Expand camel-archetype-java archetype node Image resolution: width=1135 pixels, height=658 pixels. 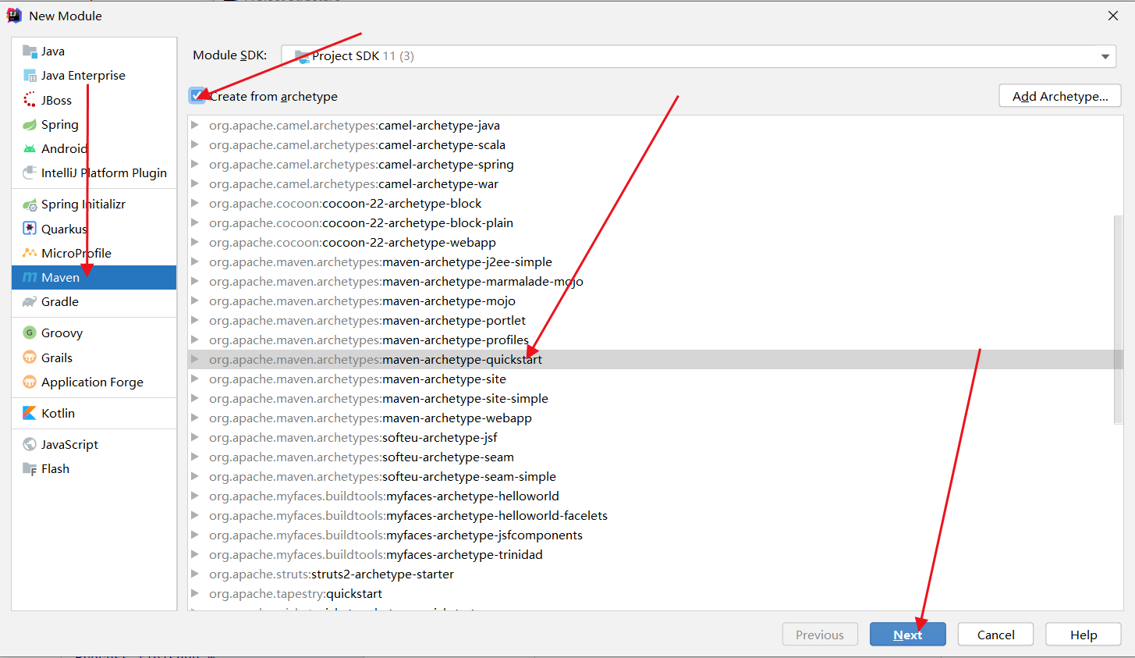click(195, 125)
